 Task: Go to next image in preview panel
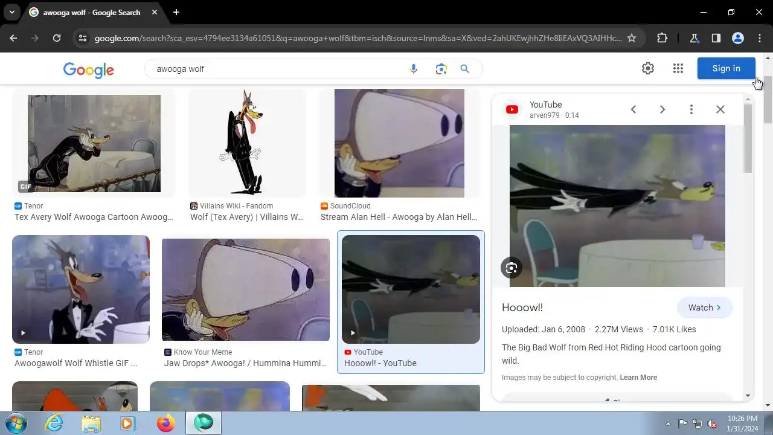tap(662, 109)
